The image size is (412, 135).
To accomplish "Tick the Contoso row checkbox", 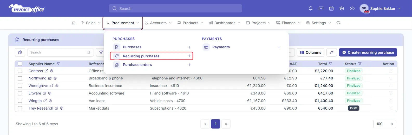I will [20, 71].
